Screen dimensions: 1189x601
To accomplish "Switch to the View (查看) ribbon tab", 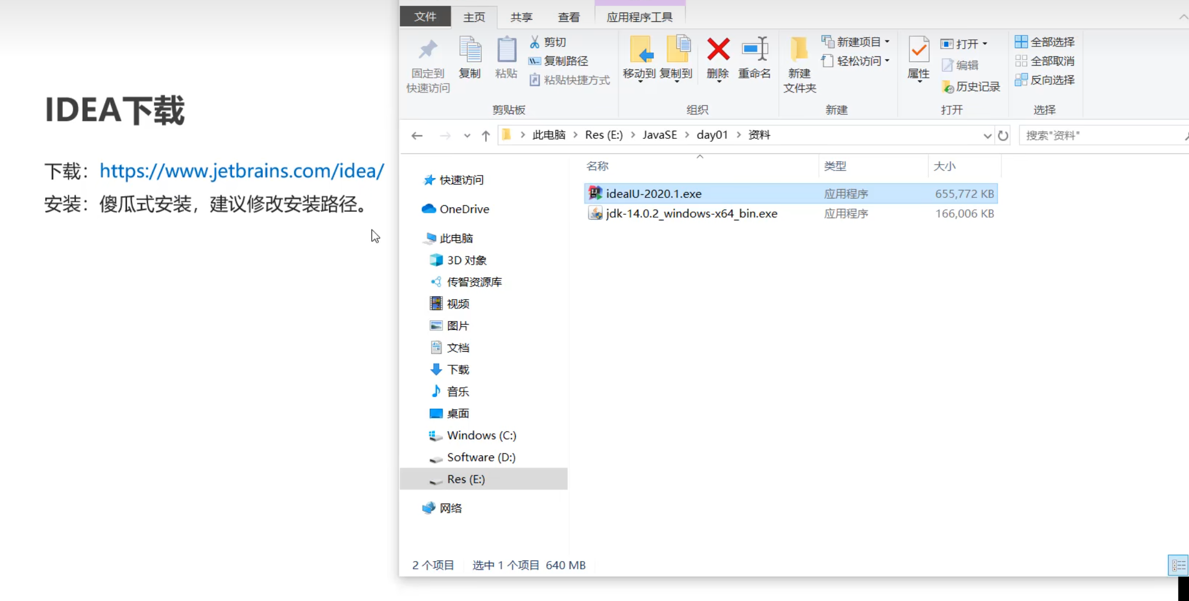I will (x=568, y=17).
